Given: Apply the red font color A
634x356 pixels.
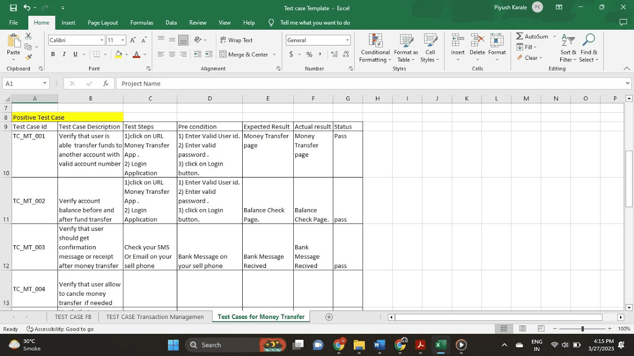Looking at the screenshot, I should click(x=136, y=54).
